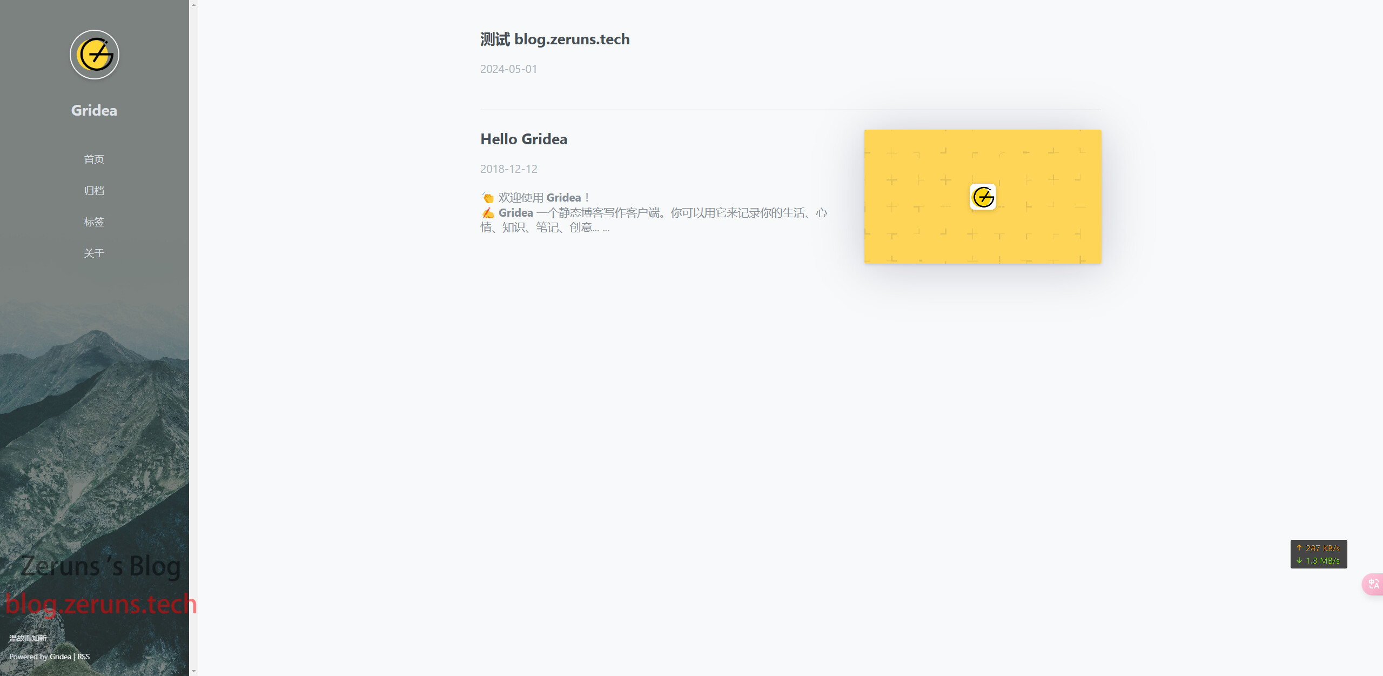Click the yellow Hello Gridea cover thumbnail

(x=982, y=197)
